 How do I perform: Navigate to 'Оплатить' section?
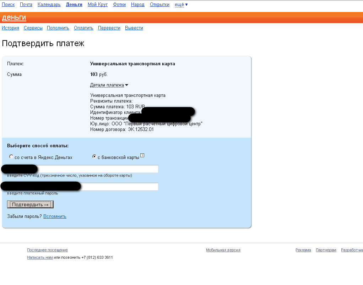click(x=83, y=28)
